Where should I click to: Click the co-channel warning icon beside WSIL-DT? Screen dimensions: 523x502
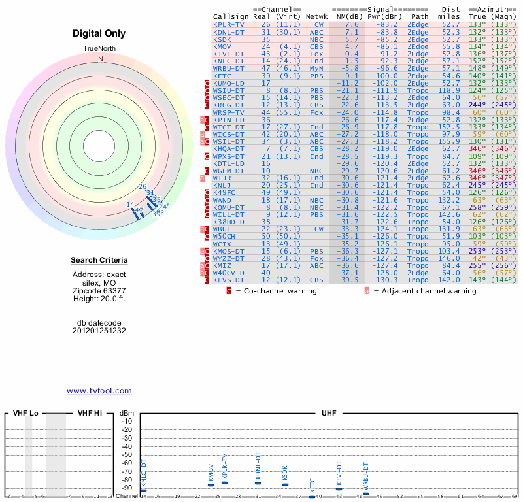[207, 141]
